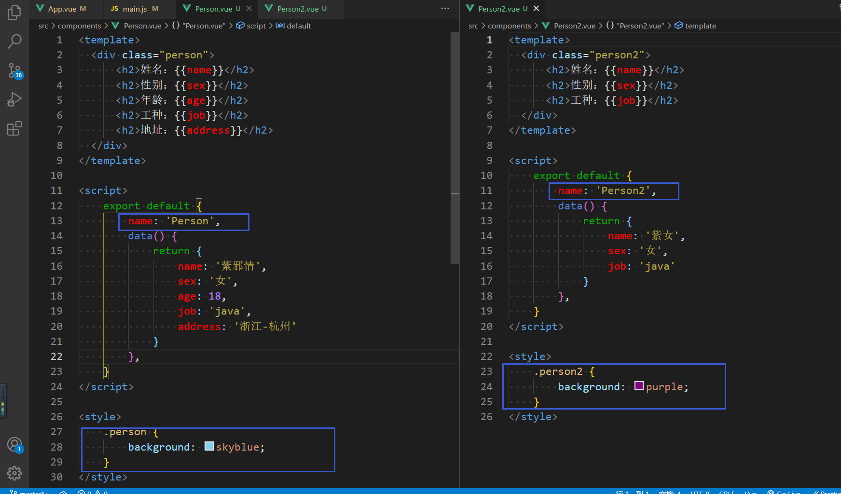Click 'export default' in Person2.vue editor
841x494 pixels.
coord(577,176)
